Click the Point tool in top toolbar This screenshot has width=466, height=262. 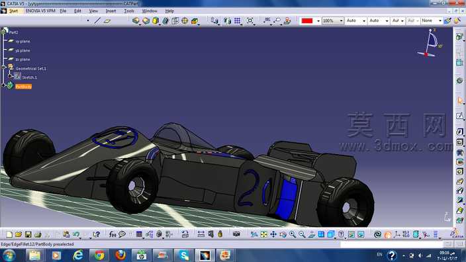point(88,21)
